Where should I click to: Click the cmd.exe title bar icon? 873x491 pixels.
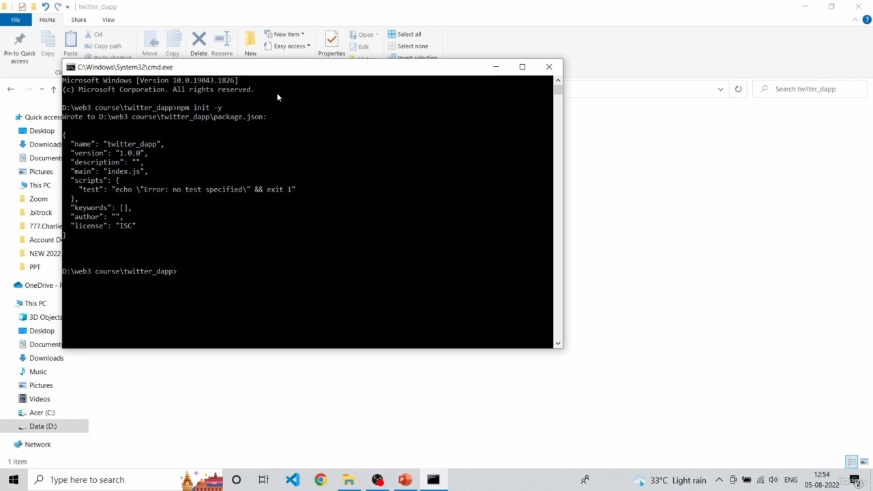tap(71, 67)
